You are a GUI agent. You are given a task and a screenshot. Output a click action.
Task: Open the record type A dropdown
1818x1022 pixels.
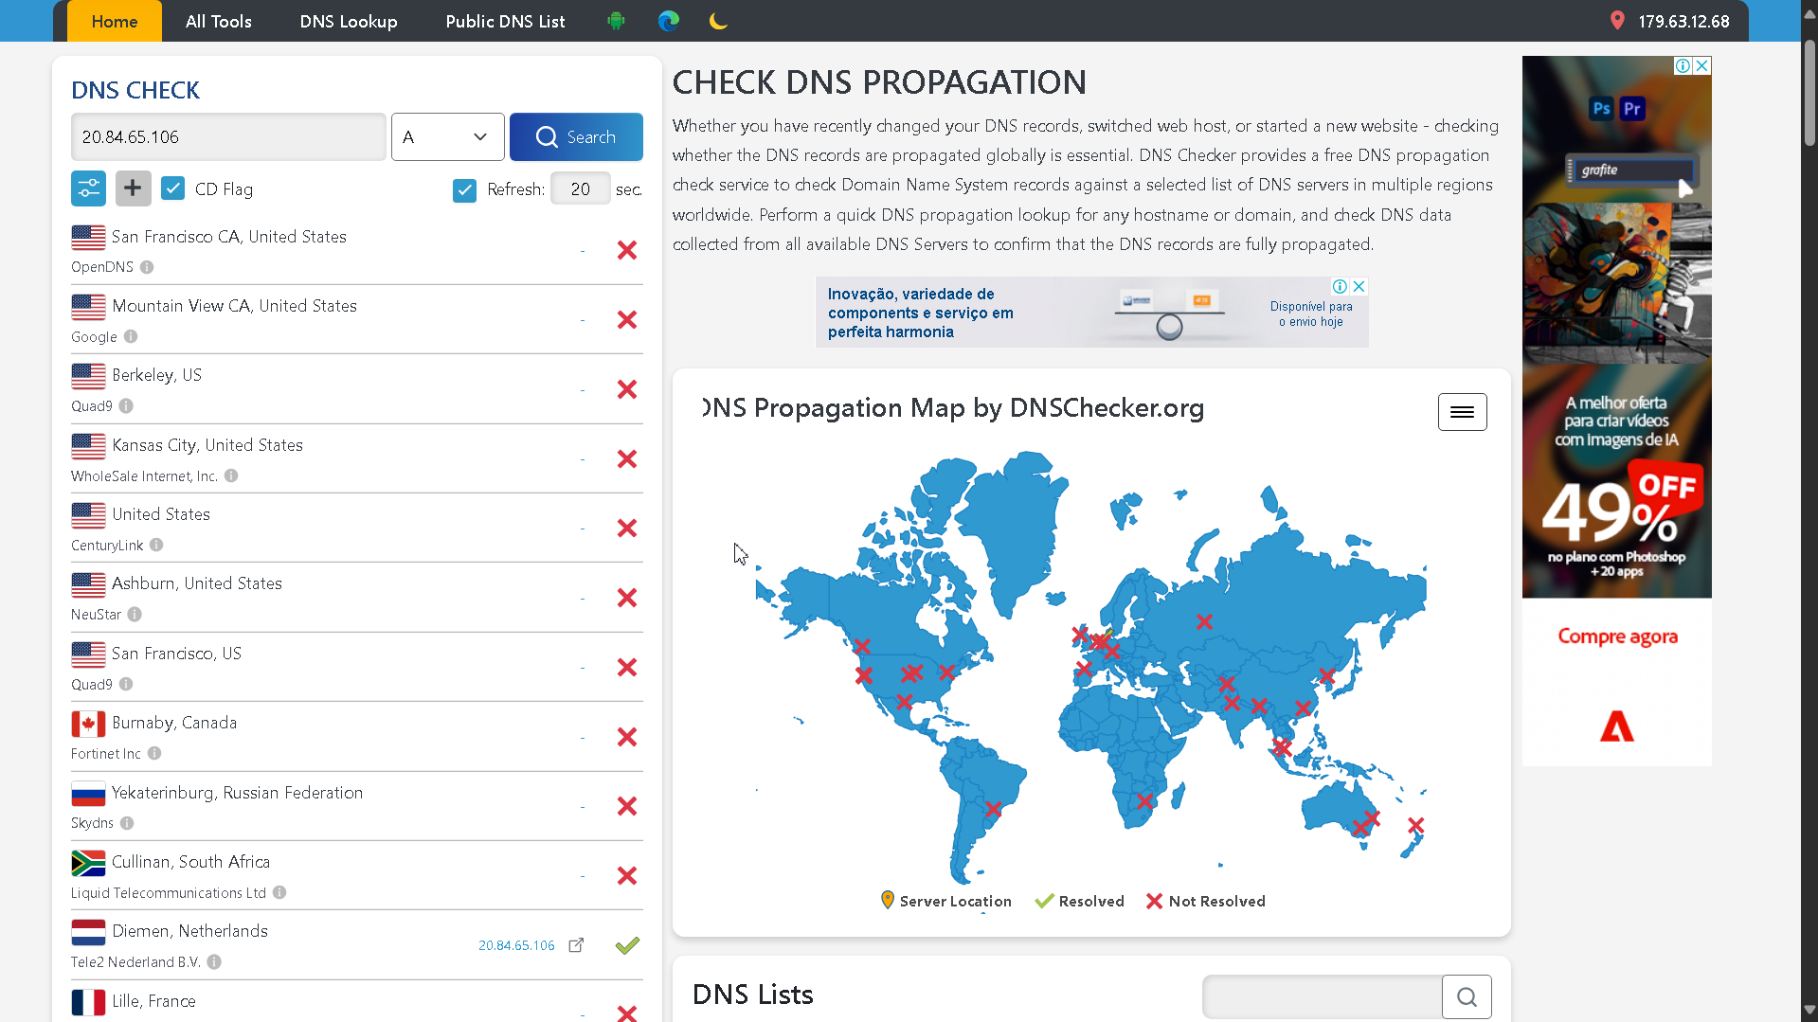[447, 137]
